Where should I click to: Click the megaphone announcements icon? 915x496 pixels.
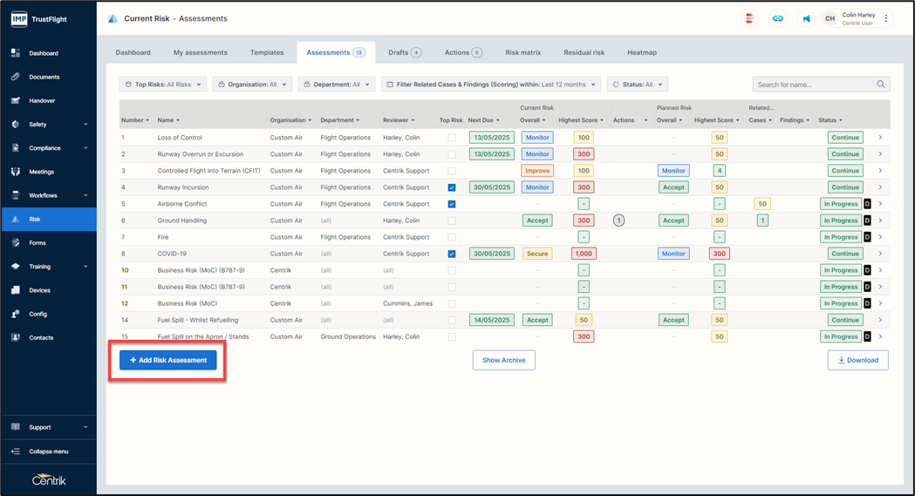806,18
